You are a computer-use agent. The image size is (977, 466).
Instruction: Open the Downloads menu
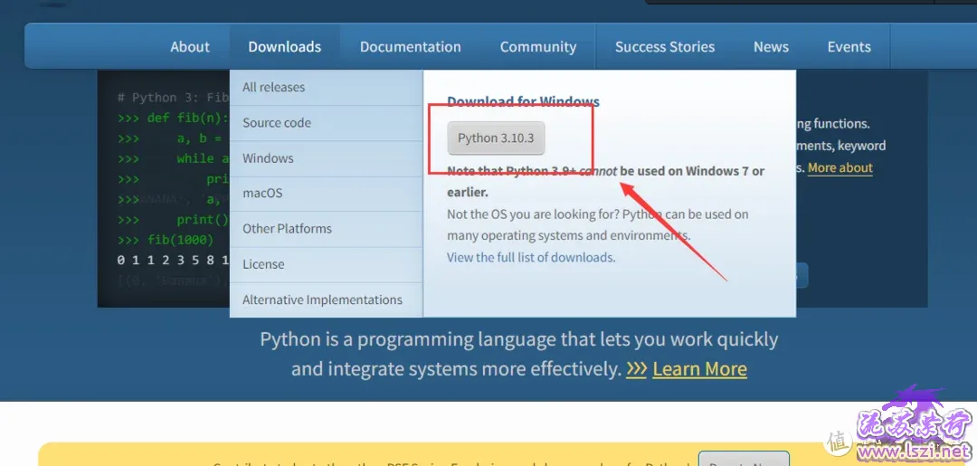click(x=285, y=47)
